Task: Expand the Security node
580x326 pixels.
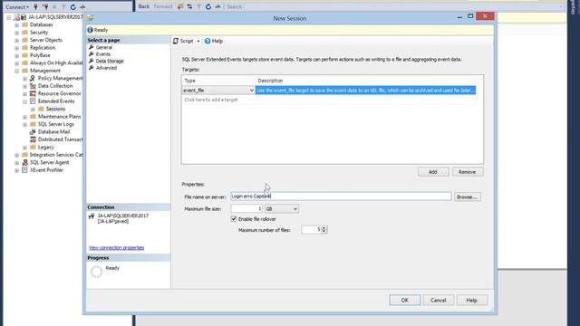Action: [x=16, y=33]
